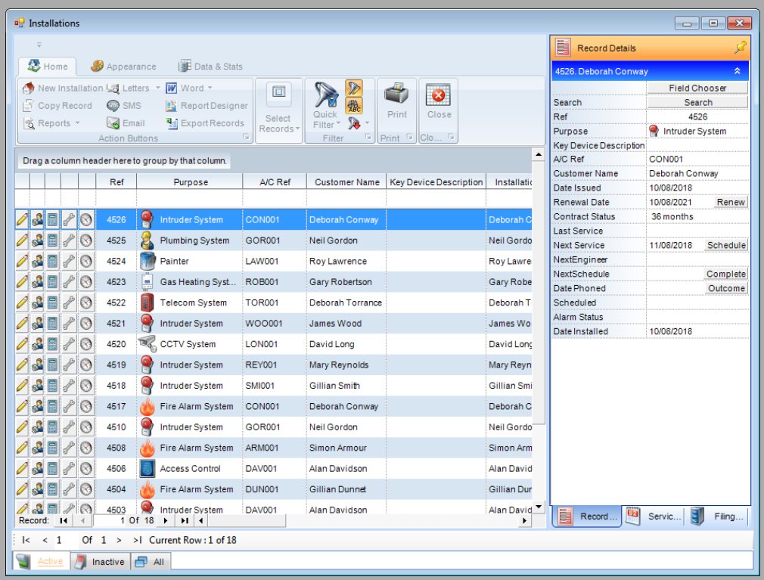Select the Gillian Smith row 4518
The height and width of the screenshot is (580, 764).
pyautogui.click(x=273, y=386)
